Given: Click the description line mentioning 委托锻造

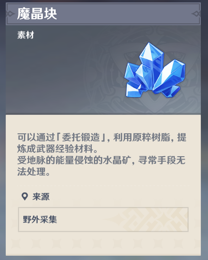Looking at the screenshot, I should (x=102, y=137).
